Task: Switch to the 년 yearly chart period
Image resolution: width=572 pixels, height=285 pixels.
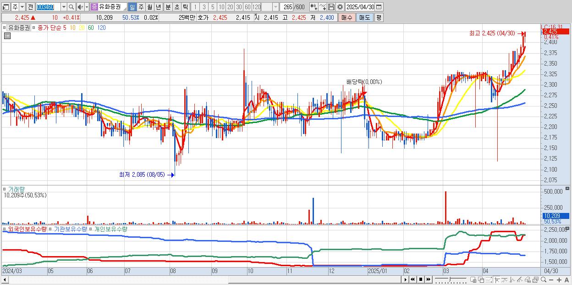Action: point(159,7)
